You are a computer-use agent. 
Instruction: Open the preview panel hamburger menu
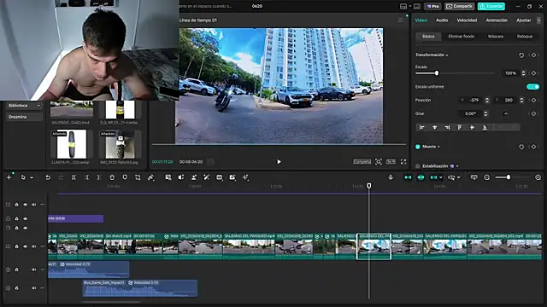[x=400, y=20]
